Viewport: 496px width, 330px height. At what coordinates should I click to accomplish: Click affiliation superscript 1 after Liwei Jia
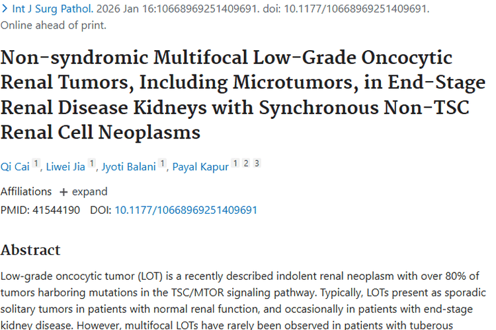click(x=91, y=164)
